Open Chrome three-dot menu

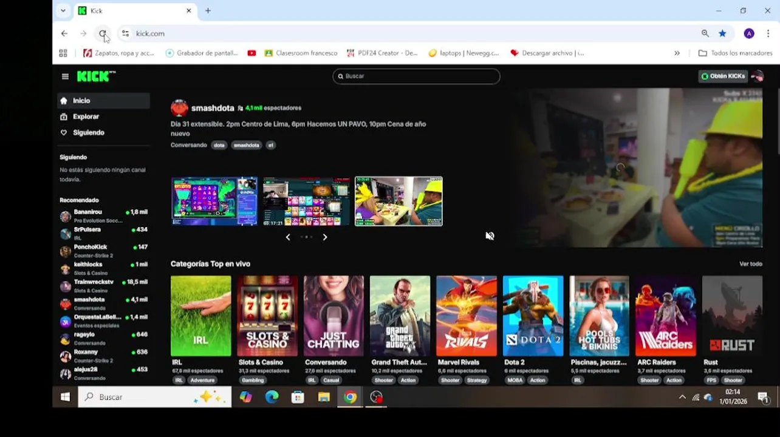pos(768,33)
